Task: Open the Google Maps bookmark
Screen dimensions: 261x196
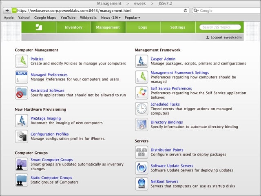Action: pyautogui.click(x=45, y=18)
